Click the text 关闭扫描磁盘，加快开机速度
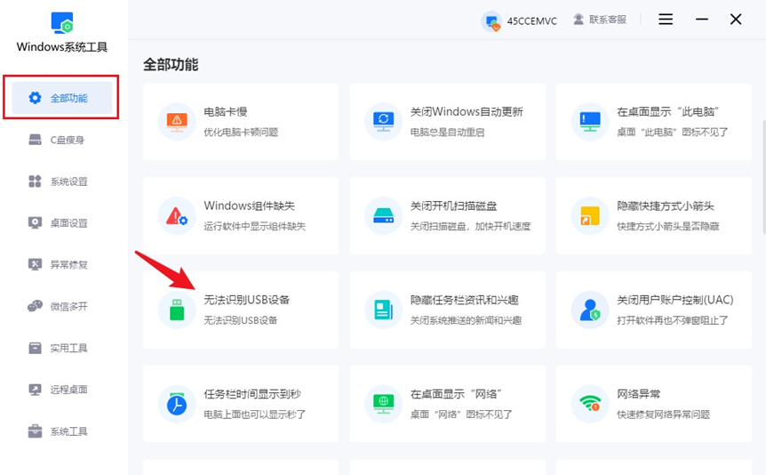Screen dimensions: 766x475 pyautogui.click(x=470, y=227)
